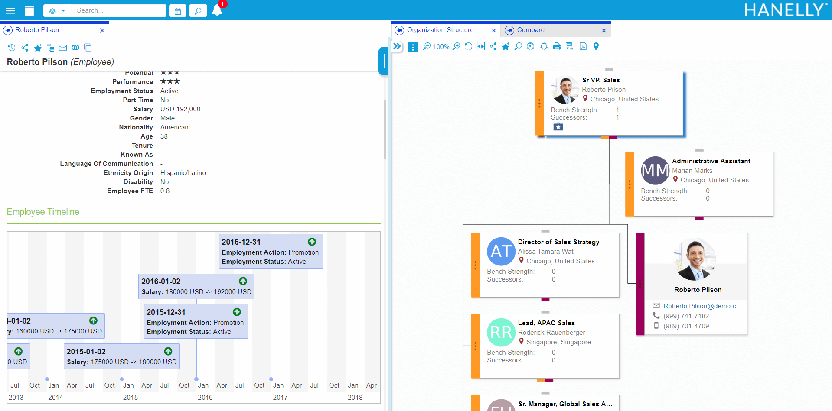Toggle pin on Roberto Pilson tab
832x411 pixels.
(x=8, y=30)
